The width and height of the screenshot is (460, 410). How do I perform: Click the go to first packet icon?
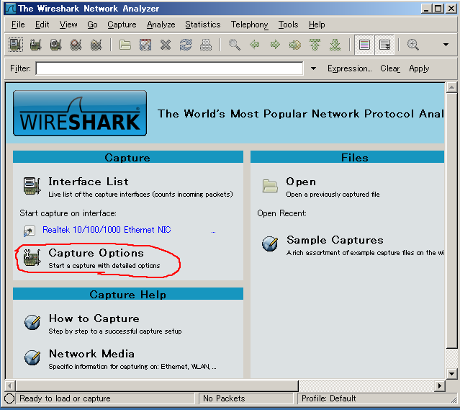(x=315, y=45)
